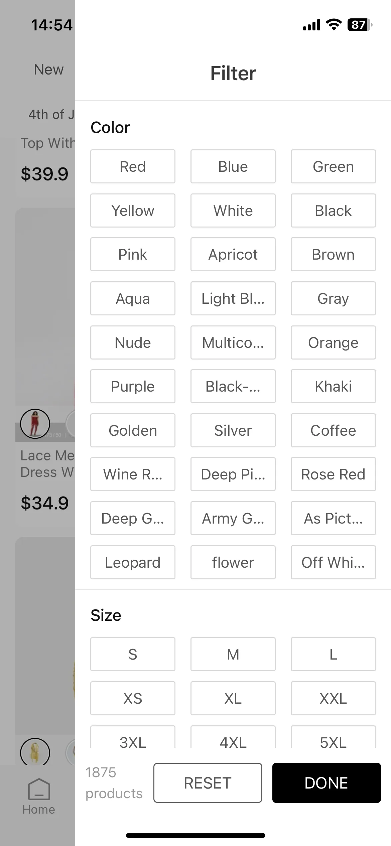This screenshot has width=391, height=846.
Task: Select the flower pattern filter
Action: [233, 562]
